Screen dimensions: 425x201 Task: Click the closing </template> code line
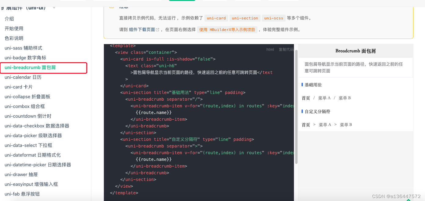coord(124,193)
